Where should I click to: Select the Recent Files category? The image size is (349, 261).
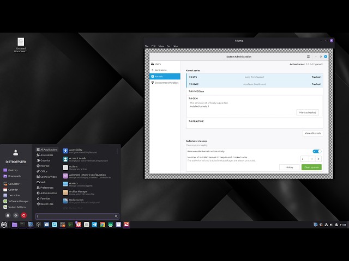click(47, 204)
